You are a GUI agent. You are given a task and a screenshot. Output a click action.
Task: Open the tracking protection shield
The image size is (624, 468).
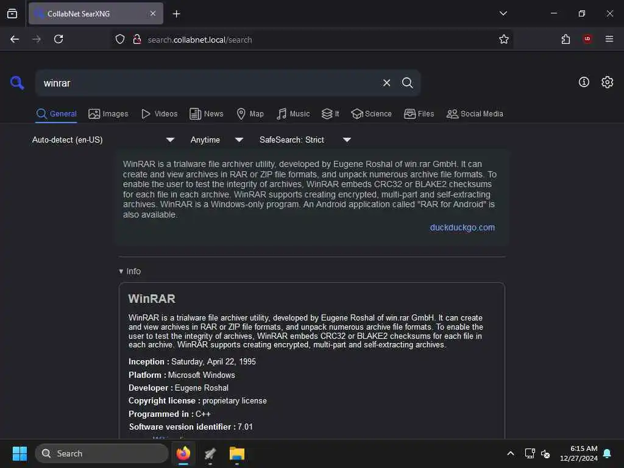[120, 40]
